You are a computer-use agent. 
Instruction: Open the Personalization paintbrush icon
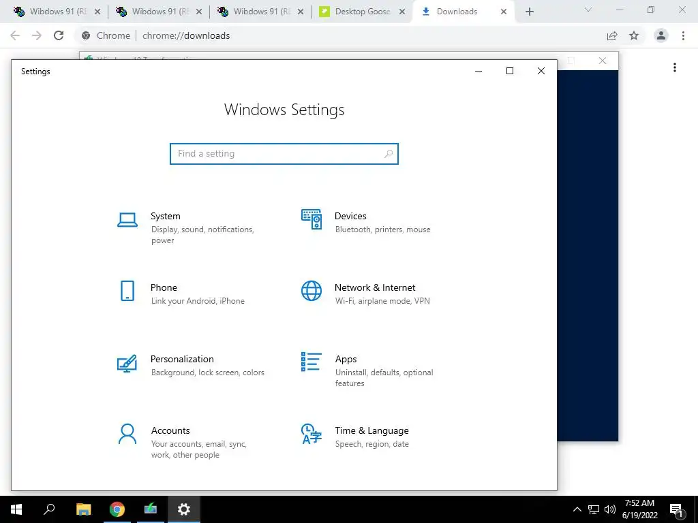(x=127, y=363)
